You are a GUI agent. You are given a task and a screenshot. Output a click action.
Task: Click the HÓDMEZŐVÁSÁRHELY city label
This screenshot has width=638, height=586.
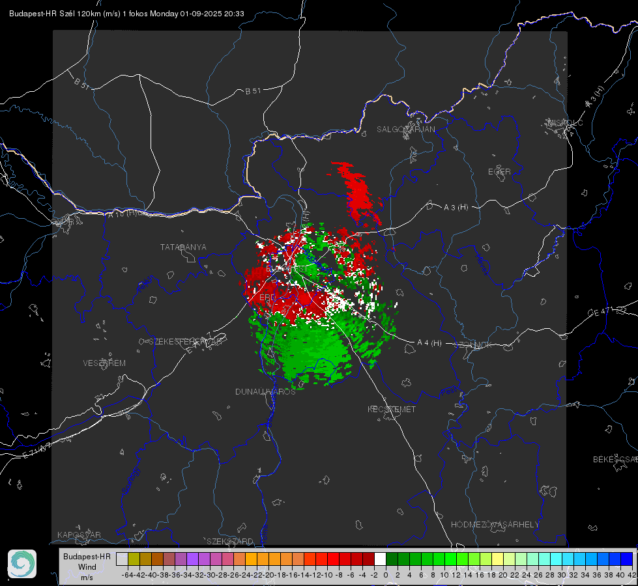click(495, 525)
